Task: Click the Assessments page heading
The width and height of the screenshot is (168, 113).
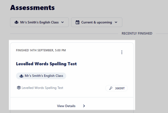Action: click(32, 8)
